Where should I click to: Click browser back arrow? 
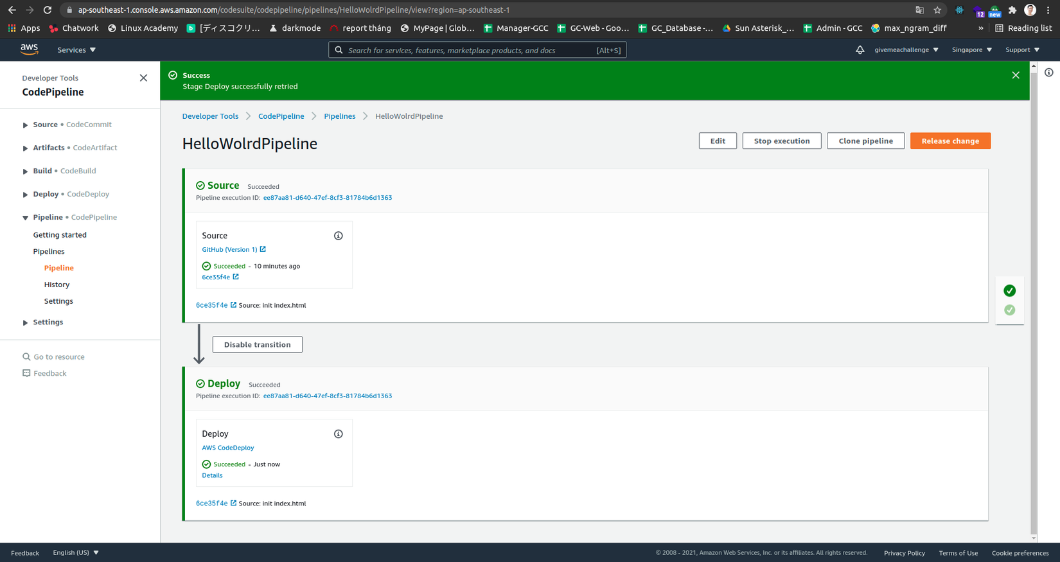pyautogui.click(x=12, y=10)
